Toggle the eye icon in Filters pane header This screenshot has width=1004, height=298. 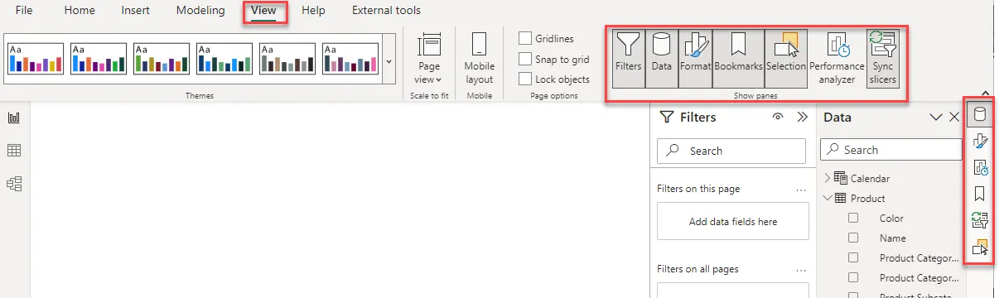pos(777,118)
